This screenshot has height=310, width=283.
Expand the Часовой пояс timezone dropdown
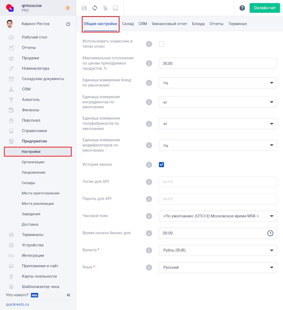[218, 216]
